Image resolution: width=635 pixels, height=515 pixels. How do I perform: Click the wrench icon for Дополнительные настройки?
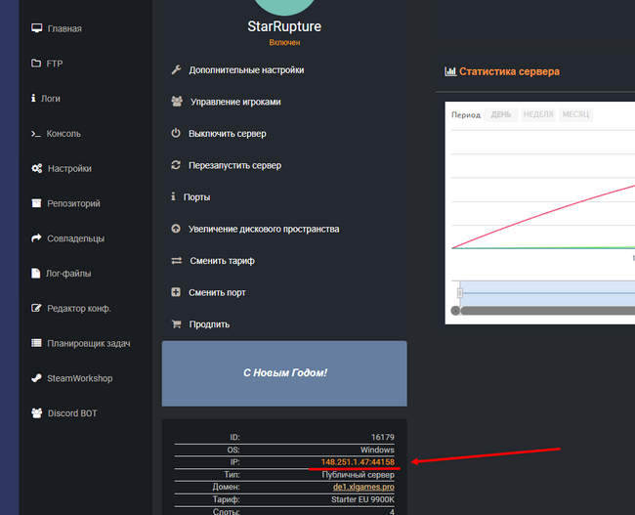pyautogui.click(x=176, y=70)
